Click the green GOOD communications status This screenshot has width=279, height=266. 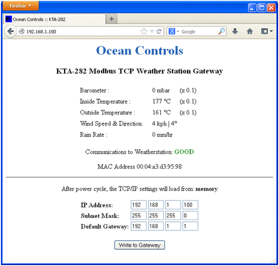click(184, 152)
